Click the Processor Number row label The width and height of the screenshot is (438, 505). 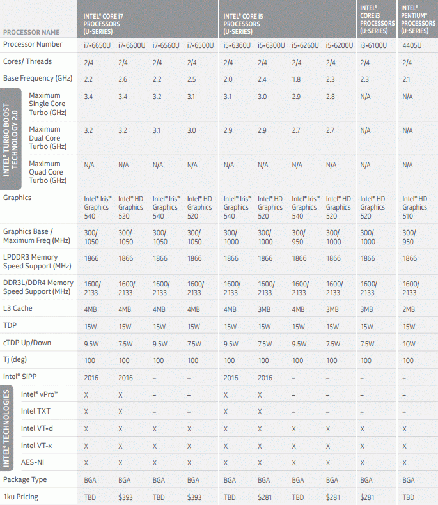33,45
